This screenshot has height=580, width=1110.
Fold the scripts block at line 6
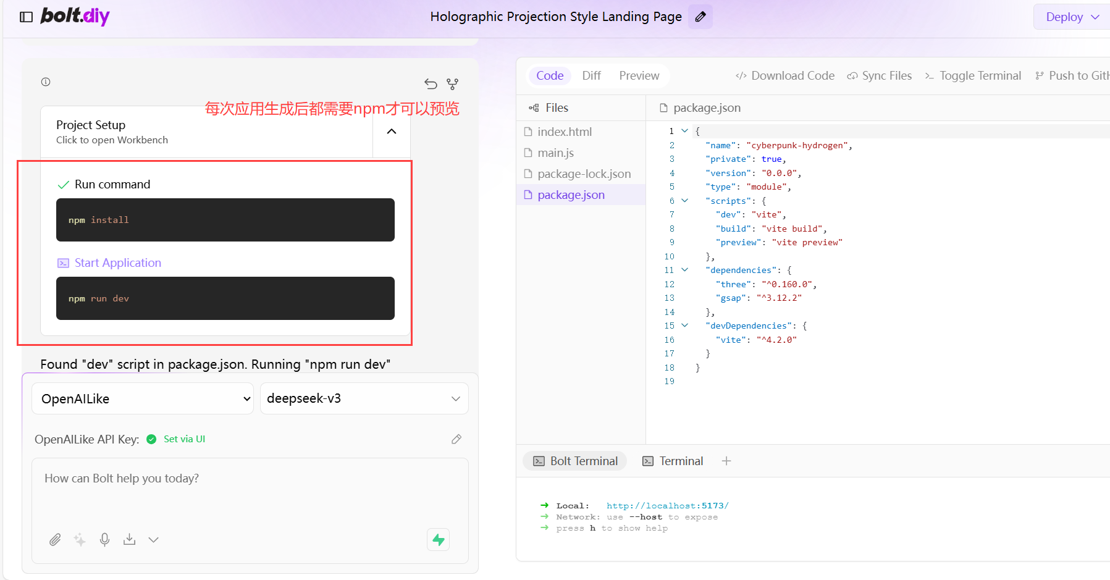tap(684, 201)
